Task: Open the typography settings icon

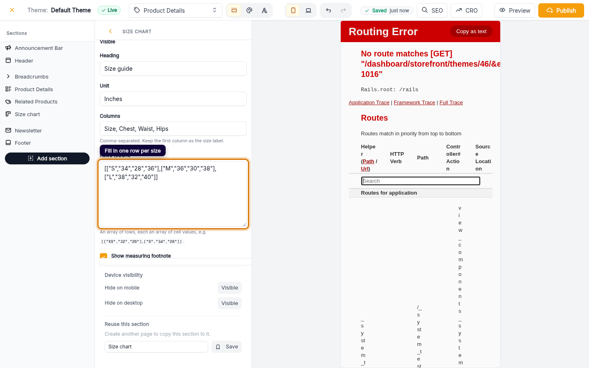Action: (x=265, y=10)
